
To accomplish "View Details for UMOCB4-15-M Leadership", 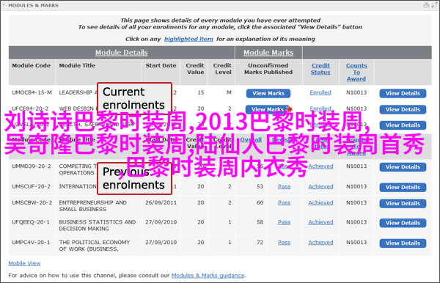I will point(403,93).
